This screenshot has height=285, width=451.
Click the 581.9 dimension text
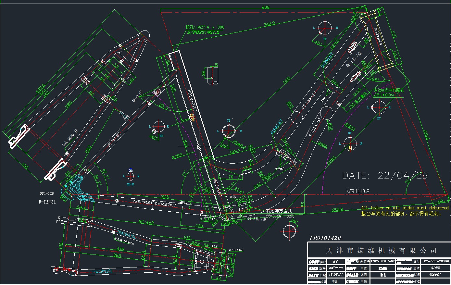[x=269, y=24]
